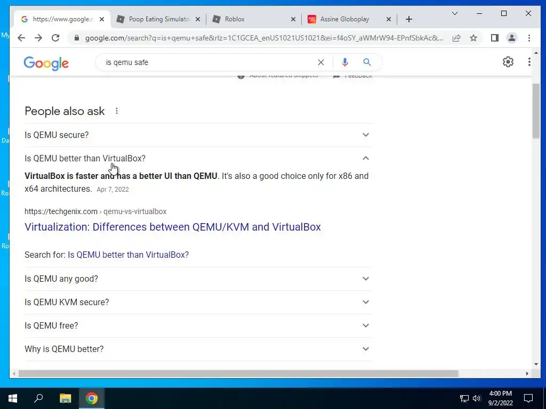Expand "Why is QEMU better?" question
Viewport: 546px width, 409px height.
(198, 349)
